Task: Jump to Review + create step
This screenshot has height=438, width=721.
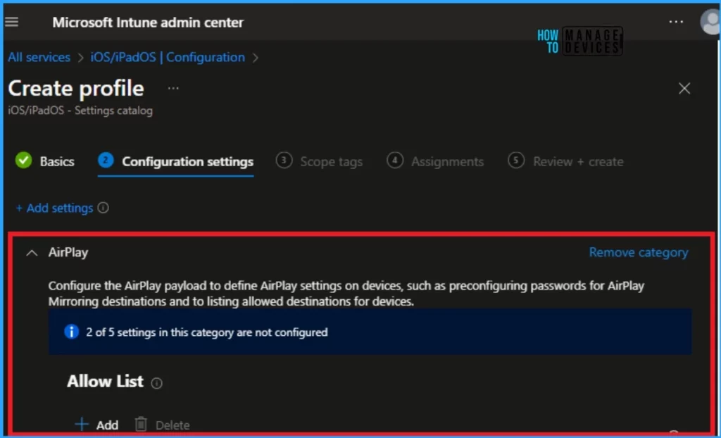Action: (565, 161)
